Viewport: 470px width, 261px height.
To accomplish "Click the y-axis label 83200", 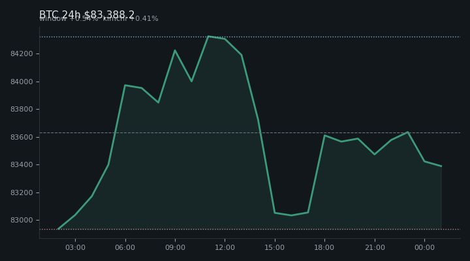I will click(22, 192).
